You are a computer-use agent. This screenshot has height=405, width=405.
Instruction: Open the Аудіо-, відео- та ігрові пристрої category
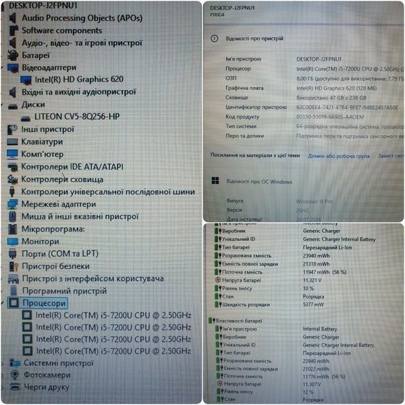[82, 43]
